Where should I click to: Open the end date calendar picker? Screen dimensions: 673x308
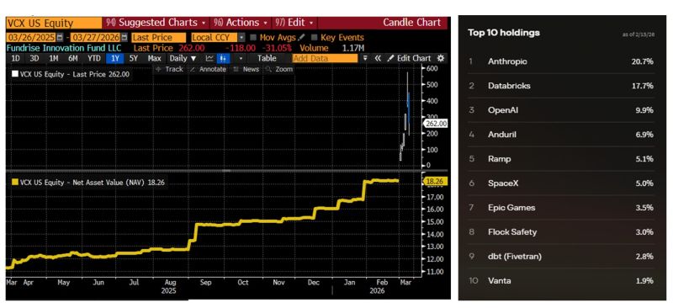coord(125,37)
